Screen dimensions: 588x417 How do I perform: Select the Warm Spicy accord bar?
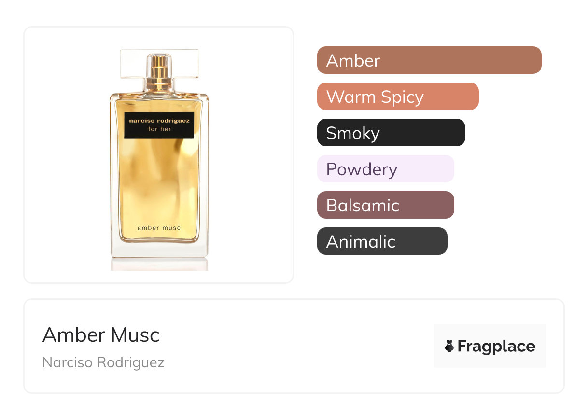(398, 97)
